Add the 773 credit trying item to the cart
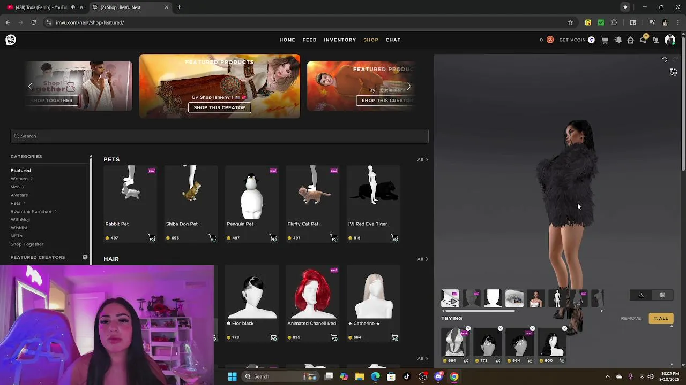The image size is (686, 385). (497, 360)
